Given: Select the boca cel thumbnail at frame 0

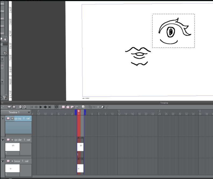Looking at the screenshot, I should [80, 168].
